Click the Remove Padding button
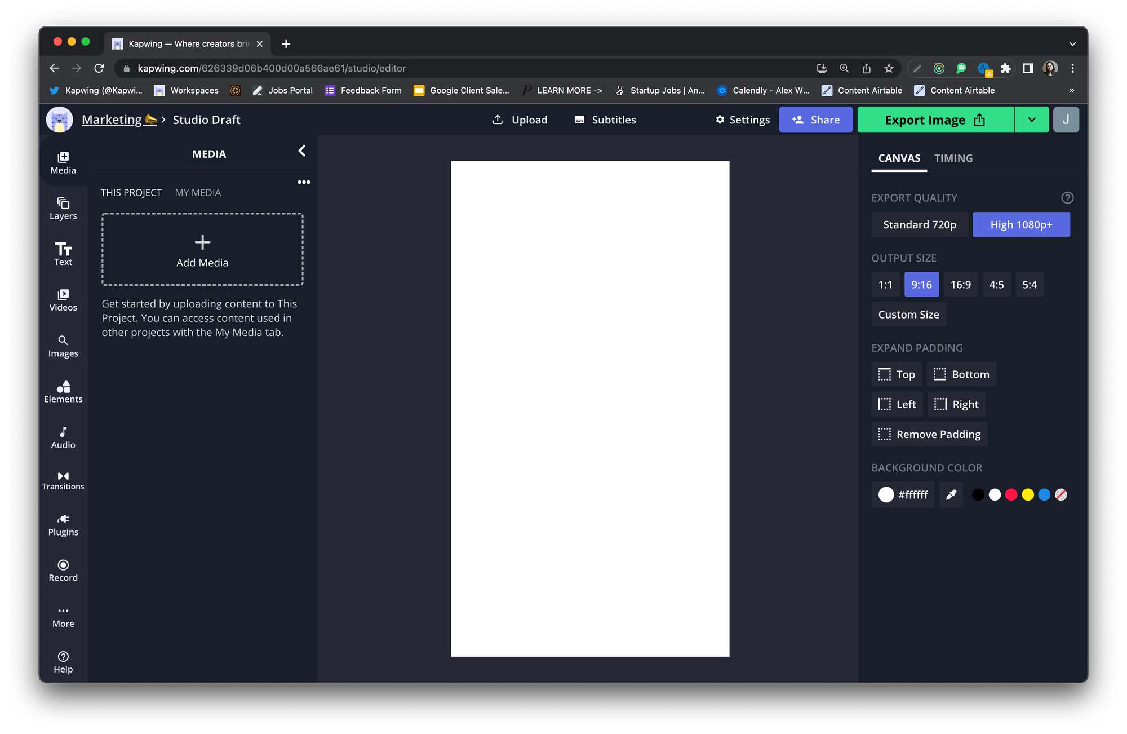 (x=929, y=434)
